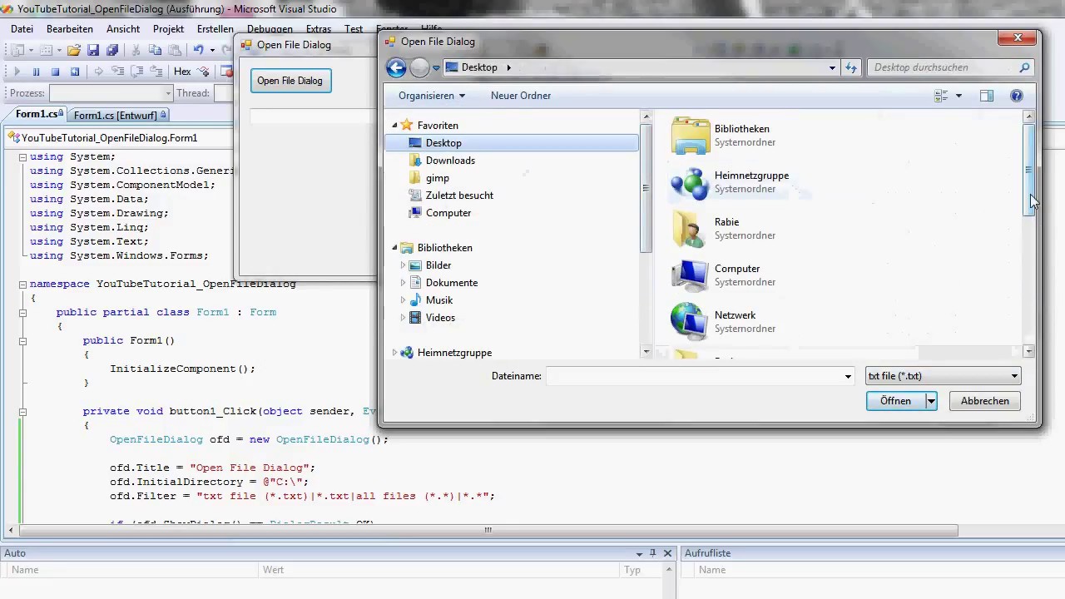Step out icon in debug toolbar
The image size is (1065, 599).
(x=156, y=72)
